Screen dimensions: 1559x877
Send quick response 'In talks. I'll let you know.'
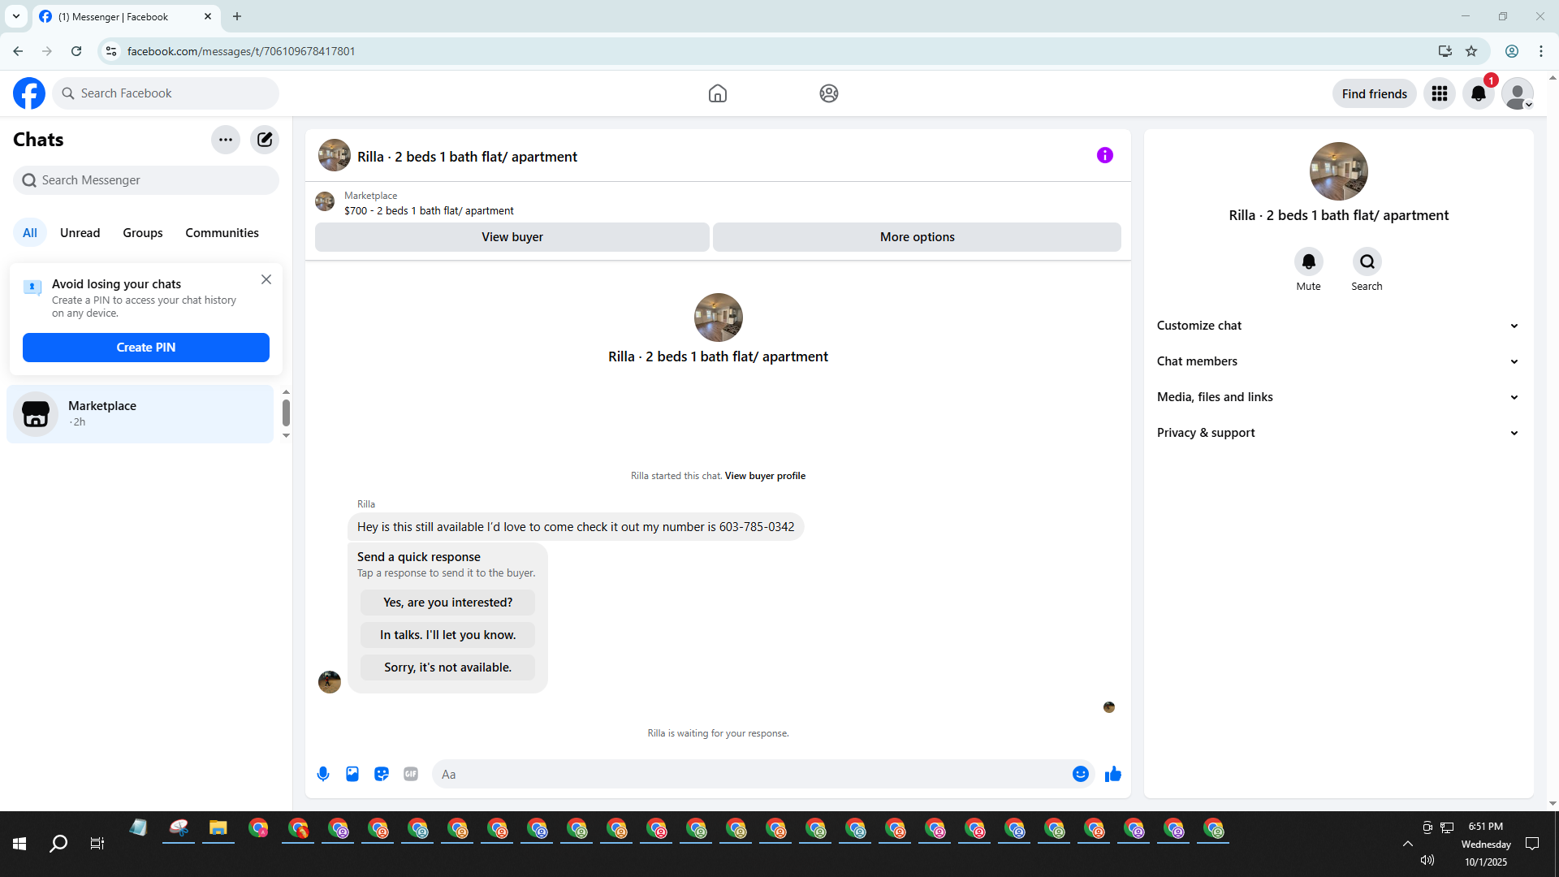[448, 635]
